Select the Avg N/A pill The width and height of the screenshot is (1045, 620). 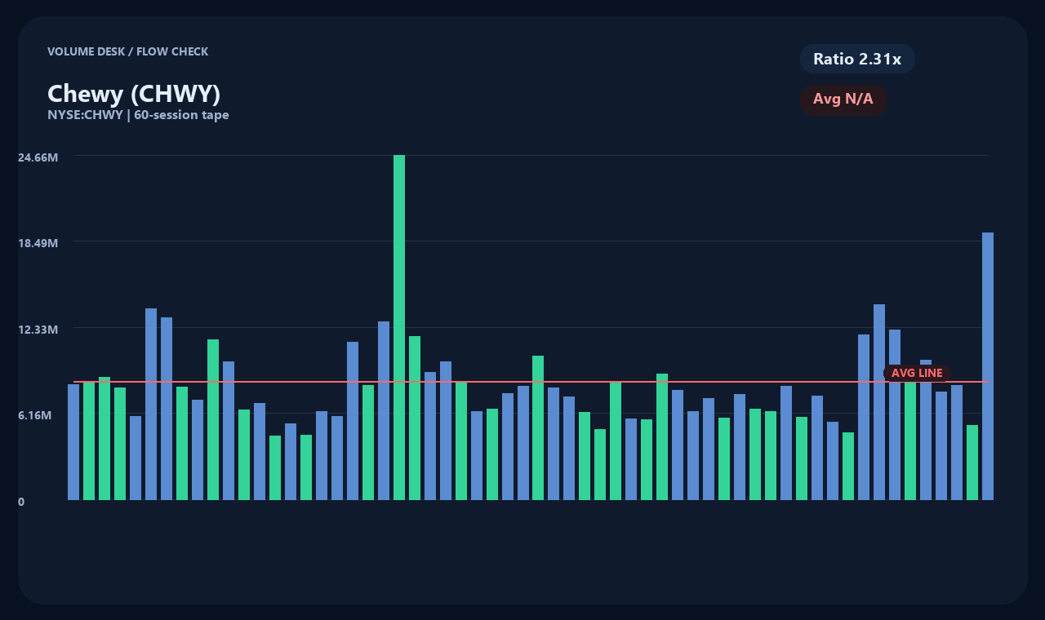(843, 100)
